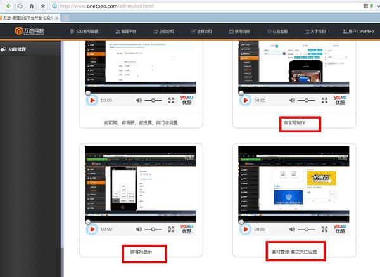Click the 用户: wantoo account link

point(358,31)
